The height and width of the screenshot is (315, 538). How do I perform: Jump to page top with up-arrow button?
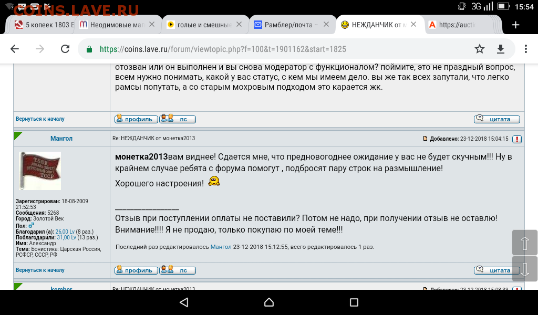525,243
